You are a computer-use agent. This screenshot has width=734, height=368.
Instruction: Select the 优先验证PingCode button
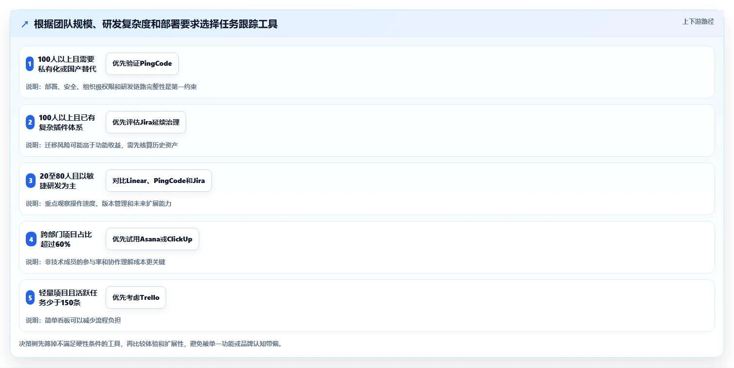coord(142,64)
